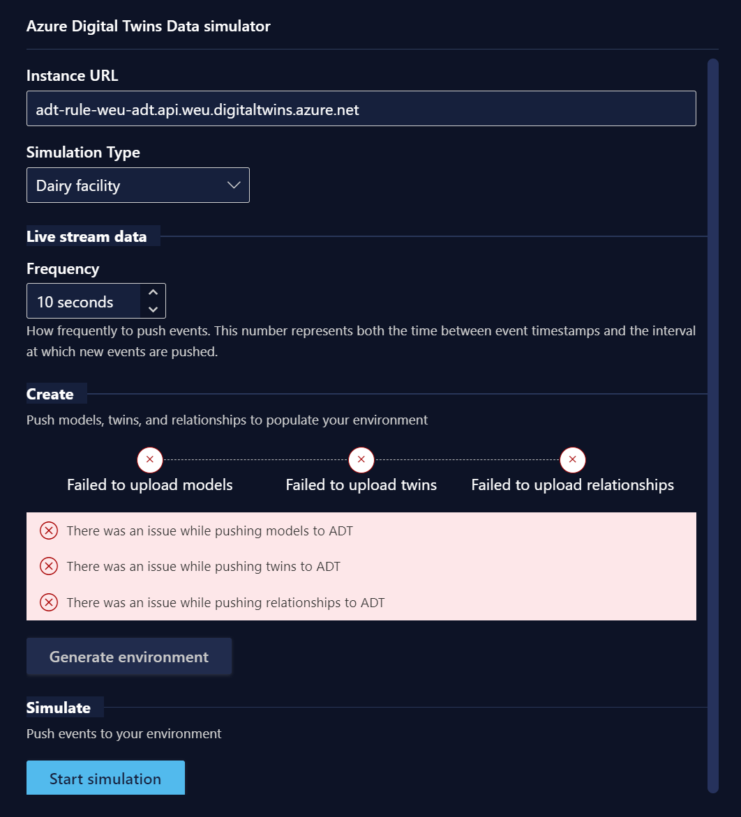Click the Simulation Type label
This screenshot has height=817, width=741.
pos(83,152)
